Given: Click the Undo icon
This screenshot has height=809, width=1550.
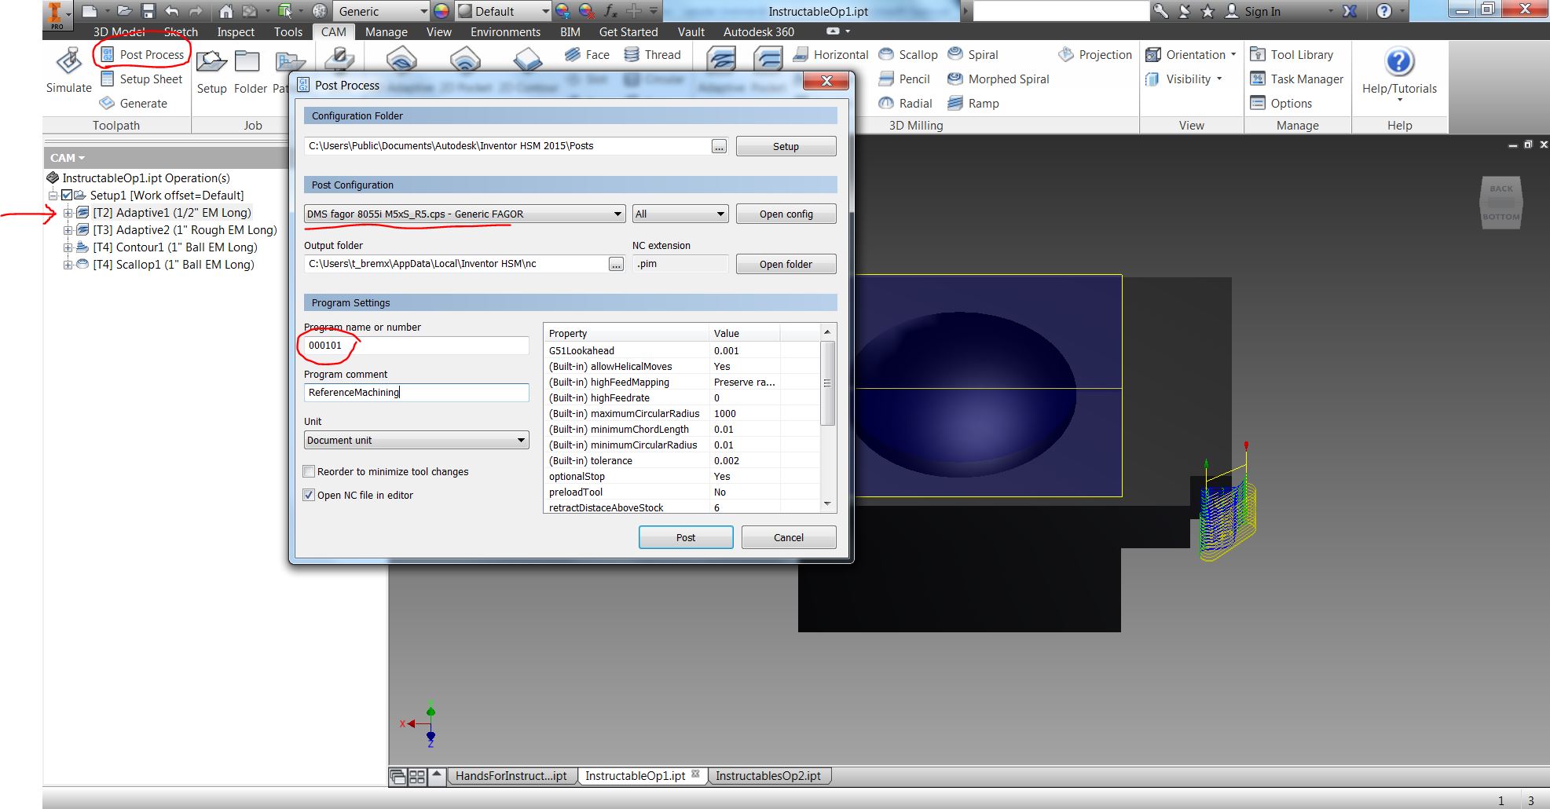Looking at the screenshot, I should [x=172, y=11].
